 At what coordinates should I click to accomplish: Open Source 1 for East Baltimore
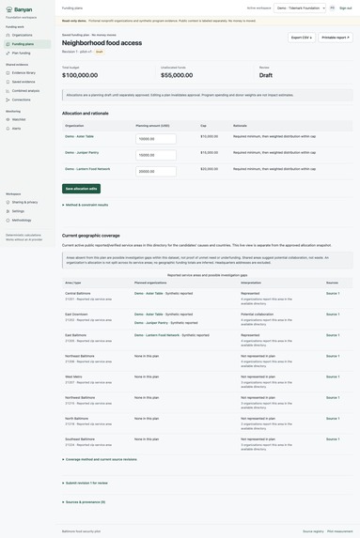[333, 335]
